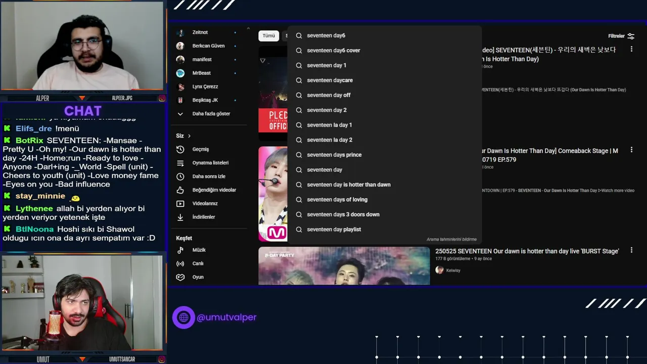This screenshot has height=364, width=647.
Task: Open more options for Comeback Stage video
Action: click(x=631, y=150)
